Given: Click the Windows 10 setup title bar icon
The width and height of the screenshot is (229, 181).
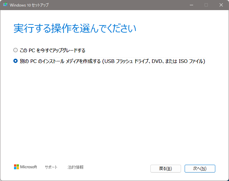Looking at the screenshot, I should tap(5, 5).
